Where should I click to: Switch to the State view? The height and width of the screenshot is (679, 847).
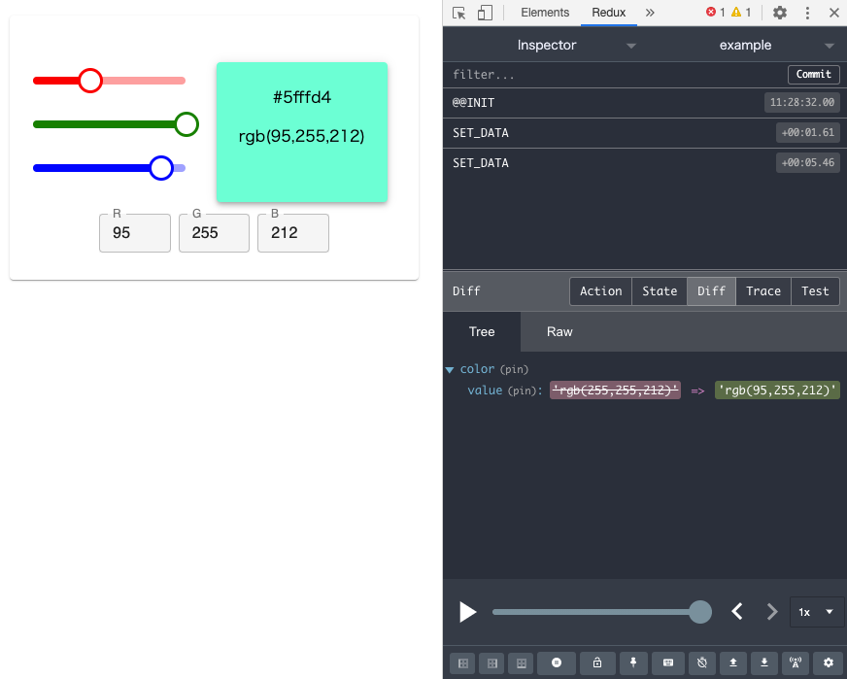pyautogui.click(x=659, y=291)
